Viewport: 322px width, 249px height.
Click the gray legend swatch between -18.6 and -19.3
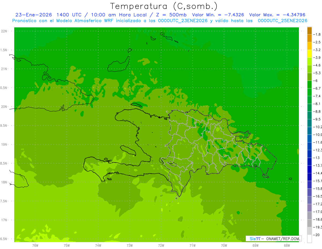click(309, 223)
